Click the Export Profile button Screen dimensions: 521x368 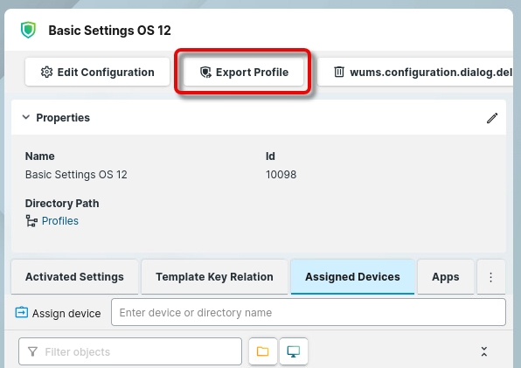coord(244,72)
